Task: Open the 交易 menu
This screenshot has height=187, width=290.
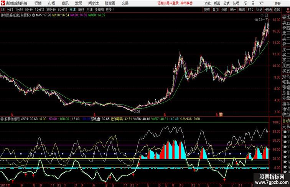Action: pyautogui.click(x=125, y=3)
